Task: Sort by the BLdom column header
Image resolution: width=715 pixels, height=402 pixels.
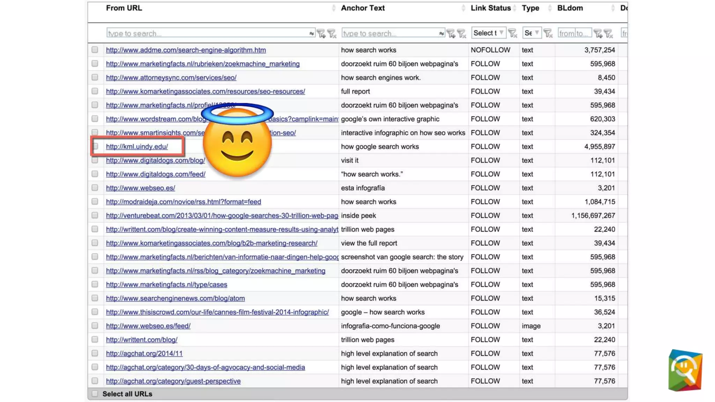Action: 570,8
